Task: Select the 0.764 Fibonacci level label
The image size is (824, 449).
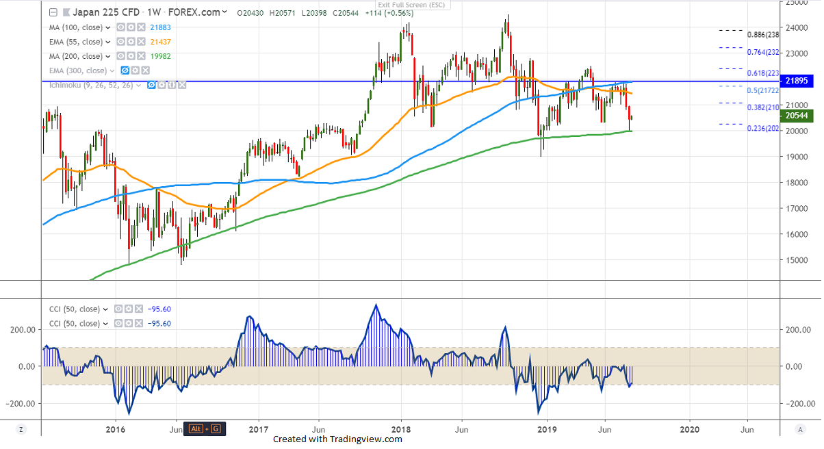Action: click(x=764, y=52)
